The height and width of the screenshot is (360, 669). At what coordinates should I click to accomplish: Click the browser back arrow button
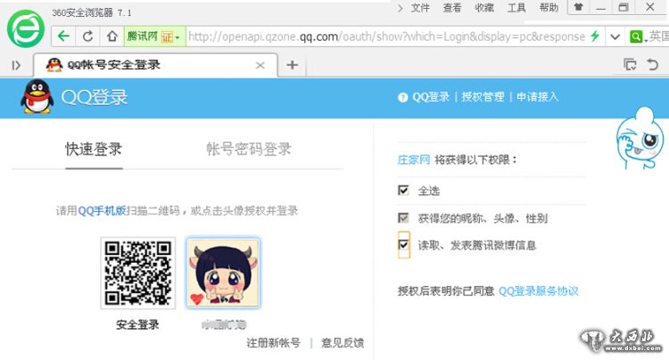[63, 37]
